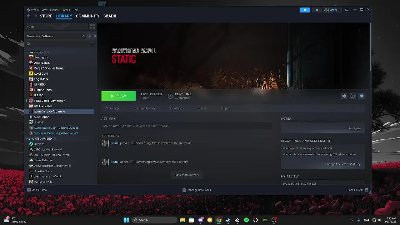Go to the Community tab
Screen dimensions: 400x225
(87, 16)
